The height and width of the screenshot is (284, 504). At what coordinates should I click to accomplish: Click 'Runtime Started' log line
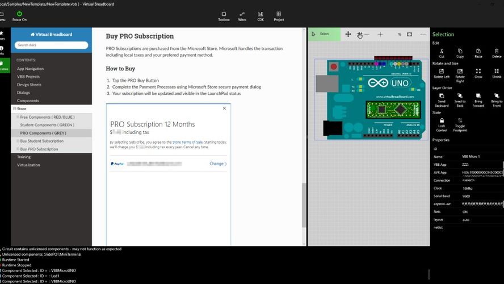(x=15, y=260)
